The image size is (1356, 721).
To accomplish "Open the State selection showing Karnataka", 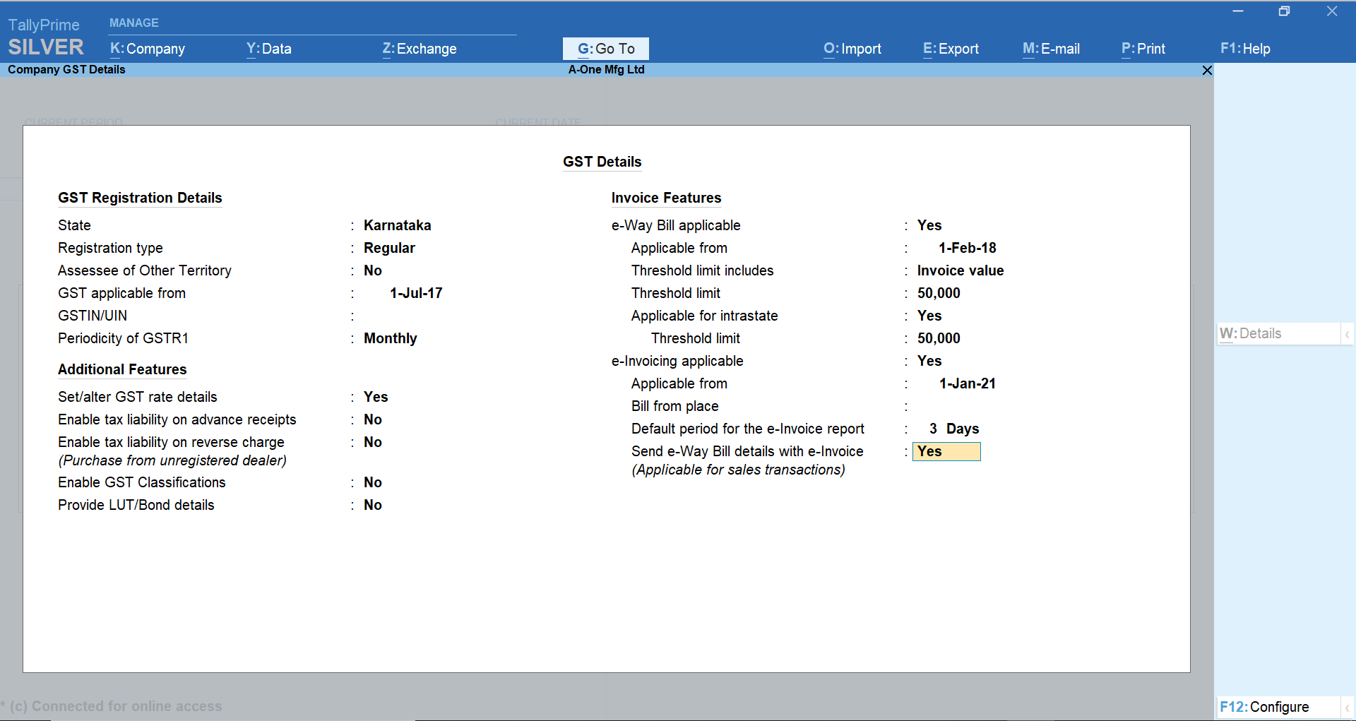I will [x=397, y=225].
